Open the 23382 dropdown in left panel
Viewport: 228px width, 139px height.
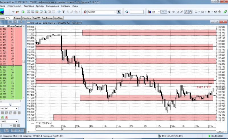point(17,121)
